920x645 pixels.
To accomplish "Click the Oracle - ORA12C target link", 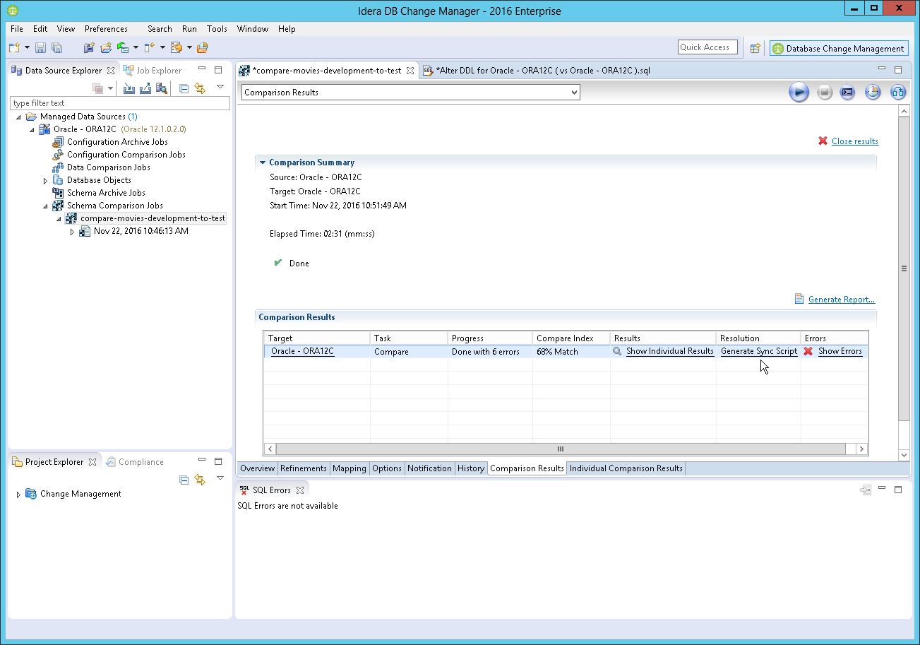I will (302, 351).
